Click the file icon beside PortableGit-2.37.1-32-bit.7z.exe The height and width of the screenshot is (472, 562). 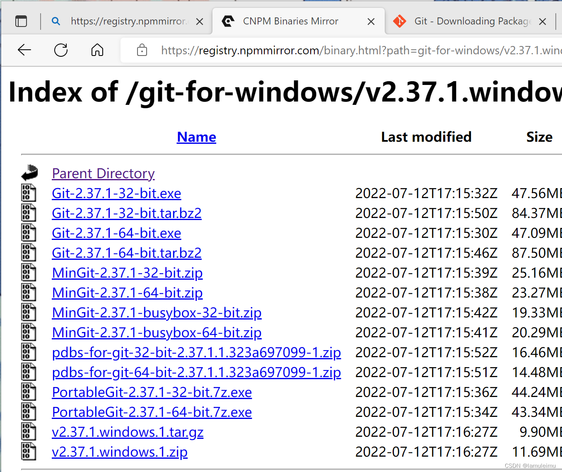click(29, 392)
